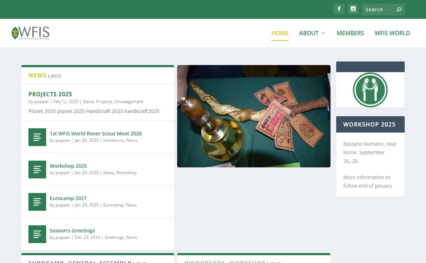Click the WORKSHOP 2025 sidebar heading
The height and width of the screenshot is (263, 426).
[369, 124]
